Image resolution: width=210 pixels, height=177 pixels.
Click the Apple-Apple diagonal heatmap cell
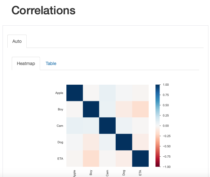pos(75,93)
